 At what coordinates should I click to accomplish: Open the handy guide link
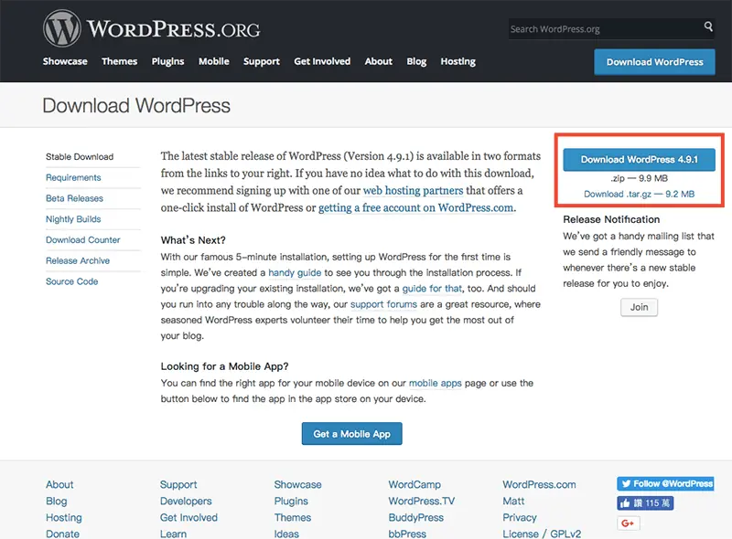[295, 273]
